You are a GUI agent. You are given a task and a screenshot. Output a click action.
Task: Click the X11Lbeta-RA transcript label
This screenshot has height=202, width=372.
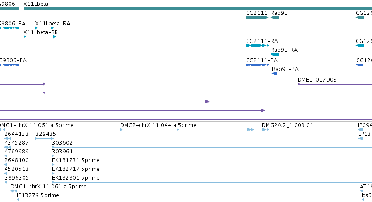52,24
